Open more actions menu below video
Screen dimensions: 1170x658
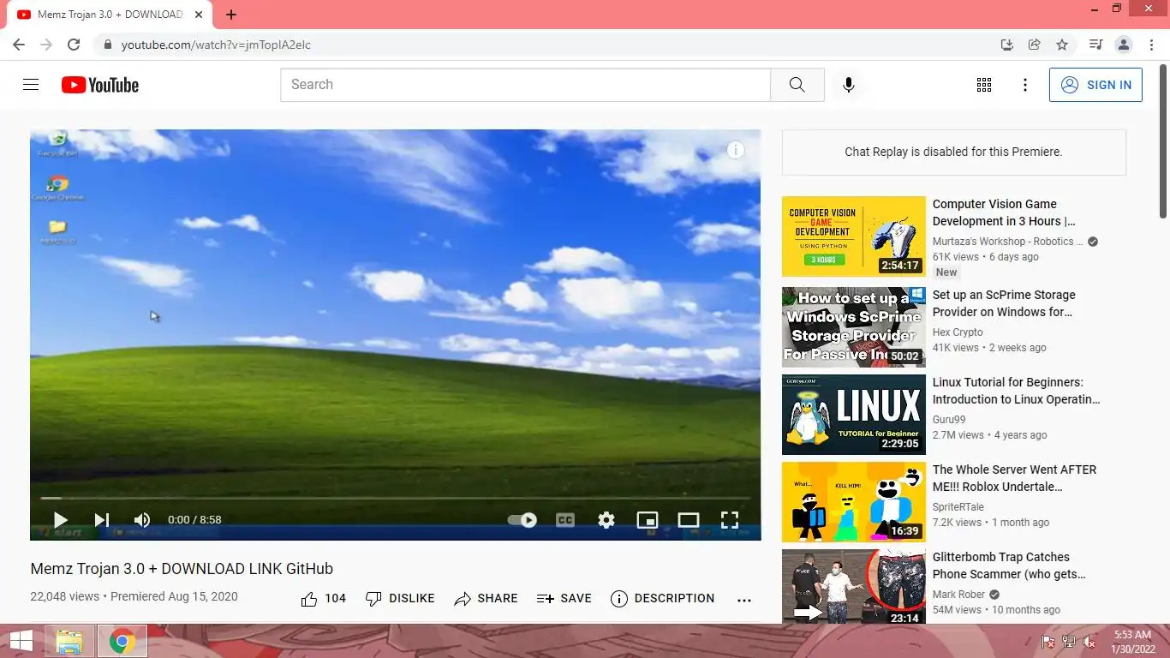[743, 600]
